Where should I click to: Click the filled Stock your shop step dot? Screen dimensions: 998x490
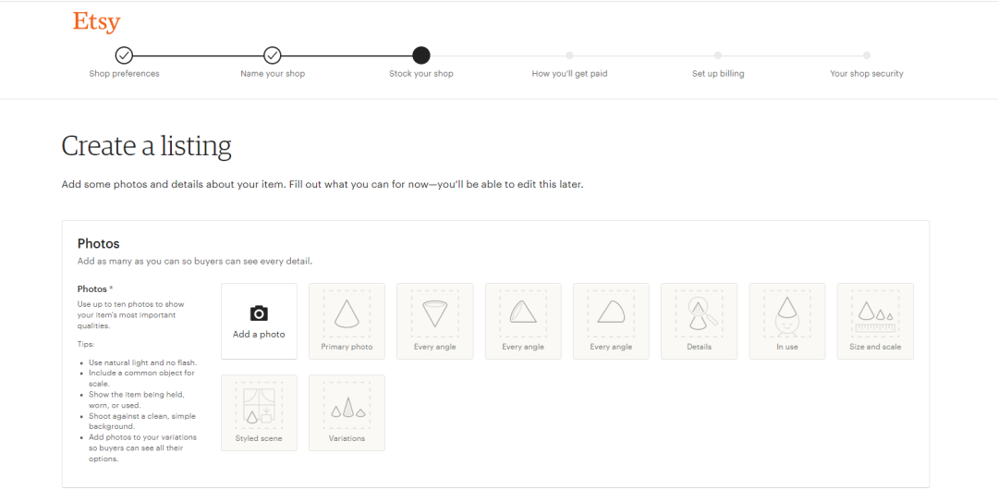pyautogui.click(x=421, y=55)
